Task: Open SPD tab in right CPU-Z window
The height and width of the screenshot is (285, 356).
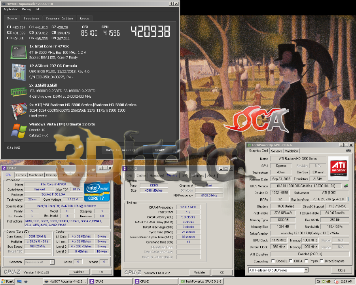Action: coord(185,175)
